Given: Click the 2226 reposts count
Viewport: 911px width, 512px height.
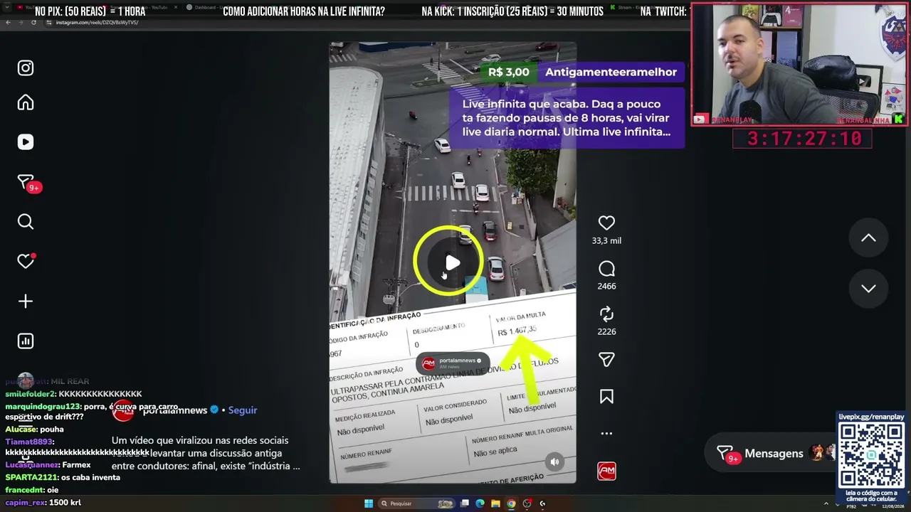Looking at the screenshot, I should tap(606, 332).
